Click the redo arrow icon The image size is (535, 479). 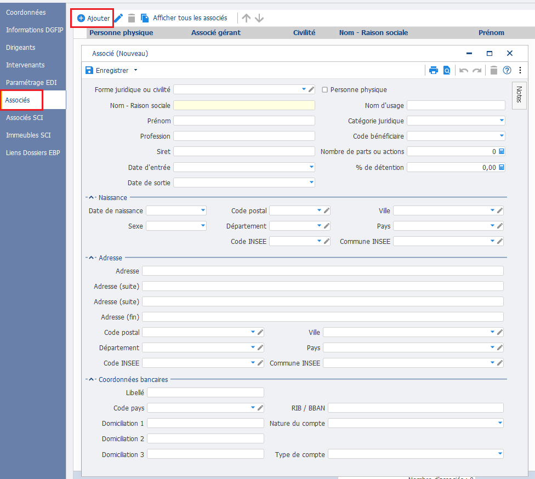coord(477,70)
